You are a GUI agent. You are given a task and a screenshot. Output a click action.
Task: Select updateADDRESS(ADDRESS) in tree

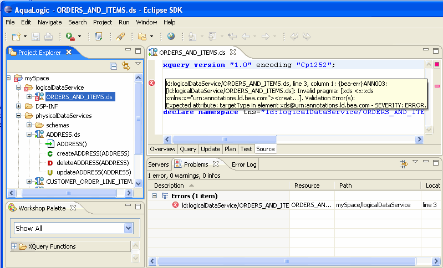click(x=94, y=172)
